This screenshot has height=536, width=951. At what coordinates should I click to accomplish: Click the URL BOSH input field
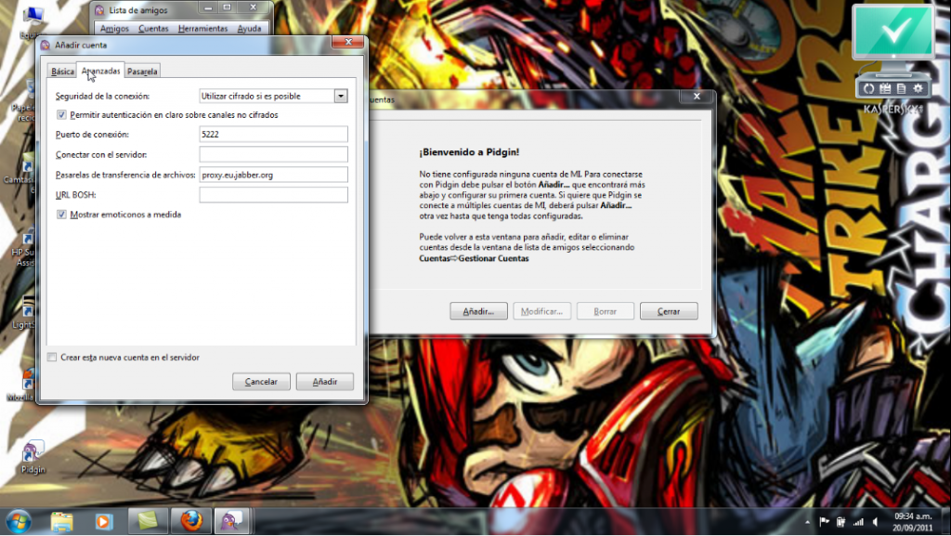274,195
